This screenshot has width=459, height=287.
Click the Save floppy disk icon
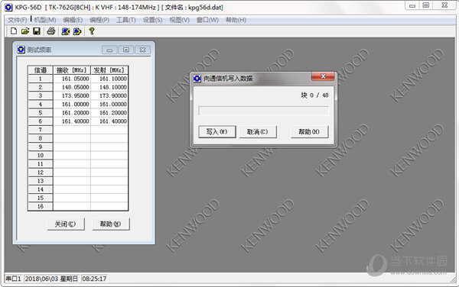point(37,31)
